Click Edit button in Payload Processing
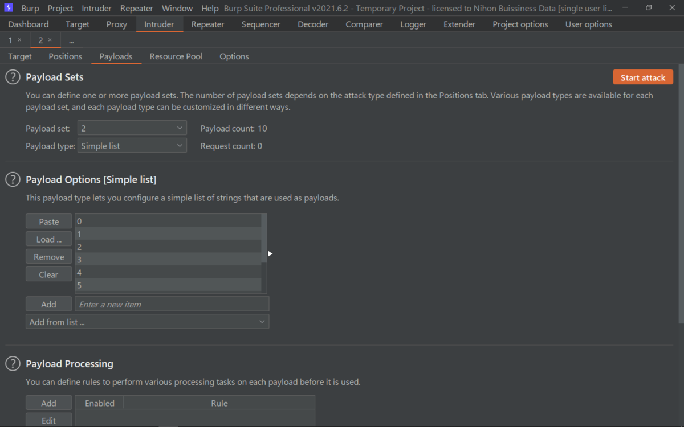The image size is (684, 427). (x=49, y=420)
